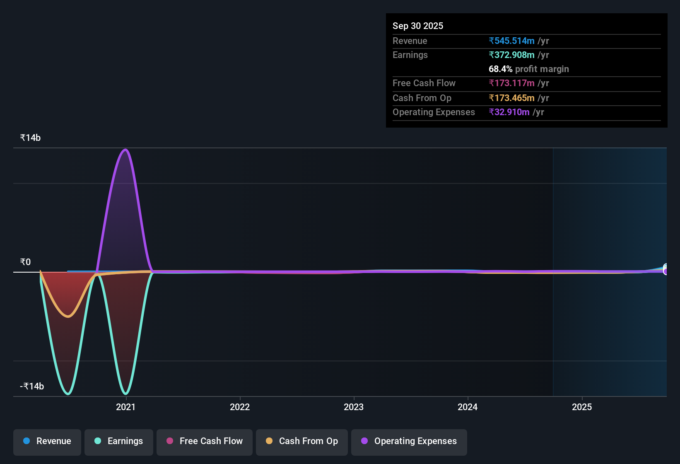
Task: Click the ₹372.908m earnings value
Action: click(511, 55)
